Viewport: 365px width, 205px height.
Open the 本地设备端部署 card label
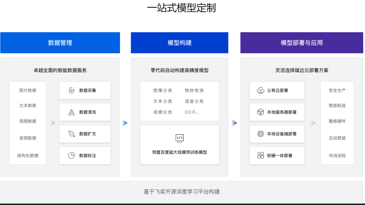[x=282, y=134]
